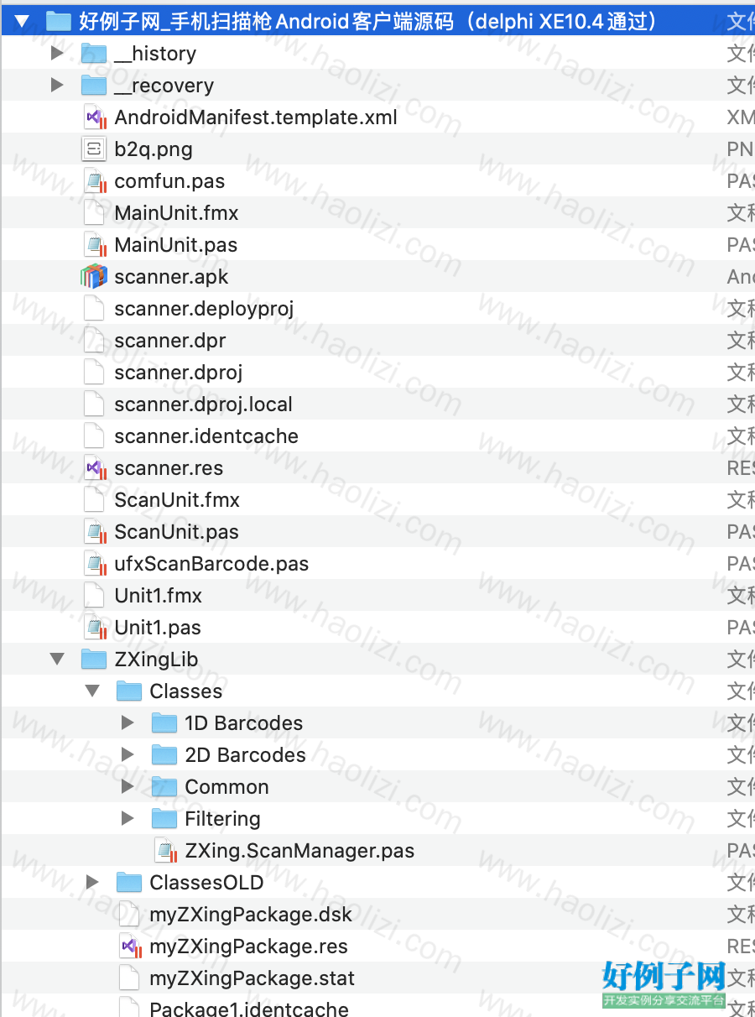Collapse the ZXingLib folder

57,660
